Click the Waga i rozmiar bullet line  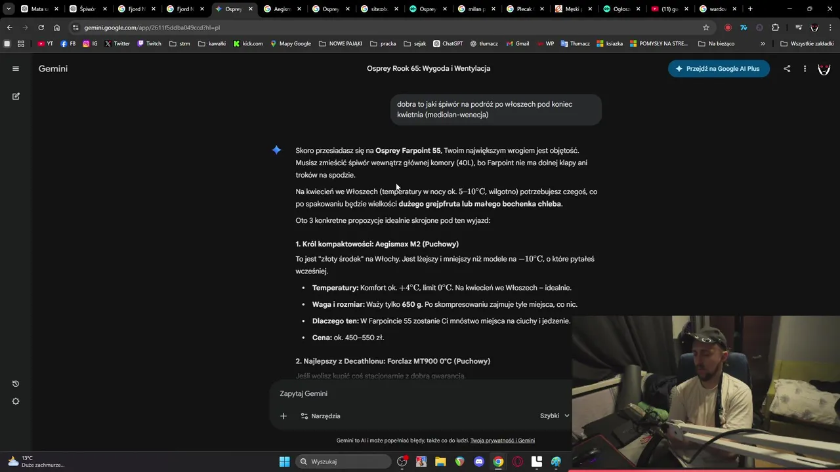[444, 304]
